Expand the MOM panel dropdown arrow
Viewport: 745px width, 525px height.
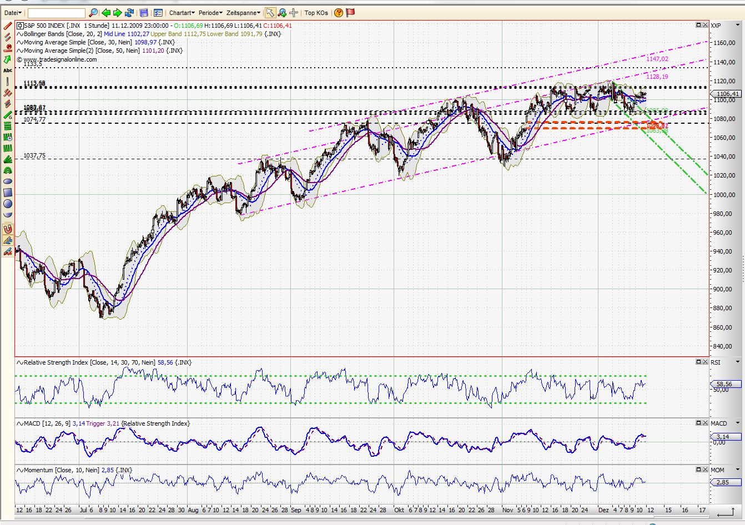pos(738,470)
